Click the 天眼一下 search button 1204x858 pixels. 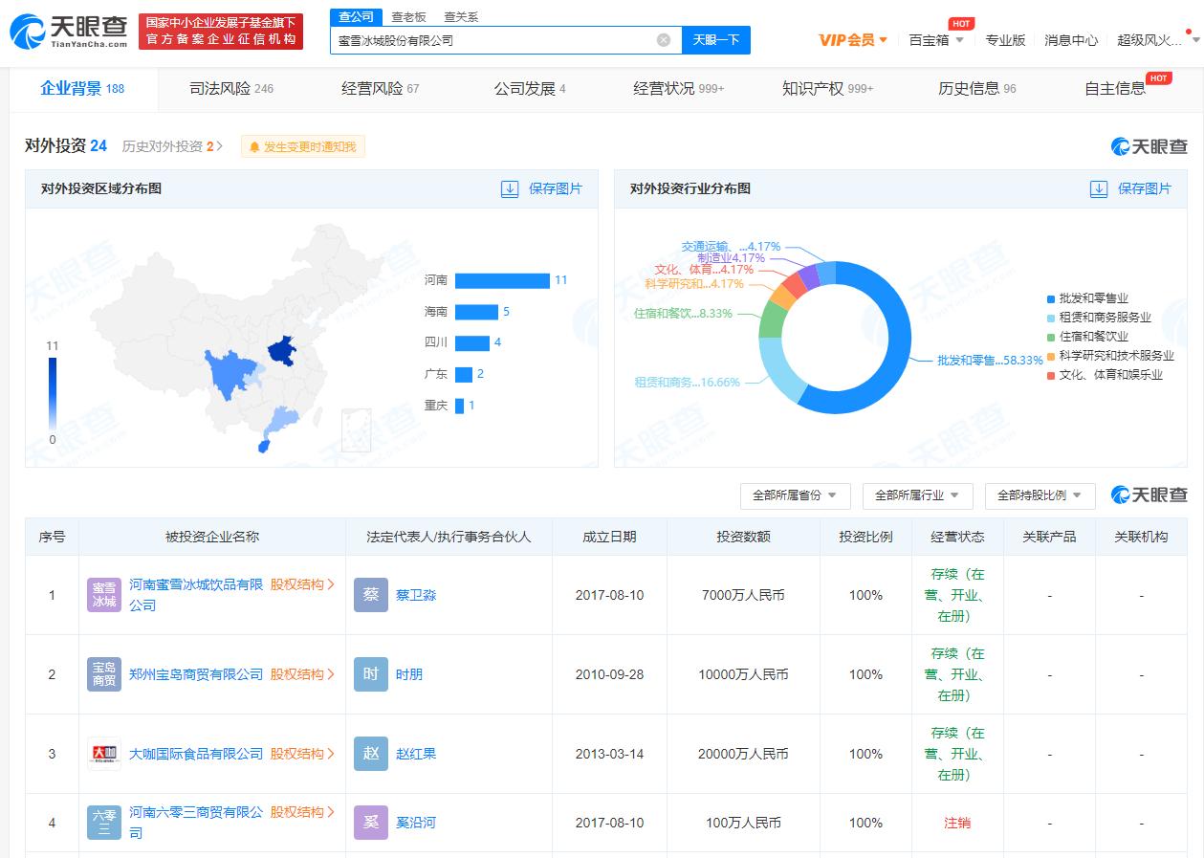pyautogui.click(x=715, y=39)
